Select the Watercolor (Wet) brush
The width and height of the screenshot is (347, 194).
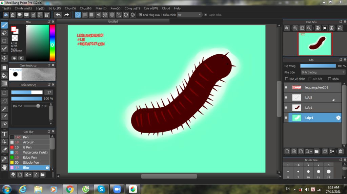point(30,153)
